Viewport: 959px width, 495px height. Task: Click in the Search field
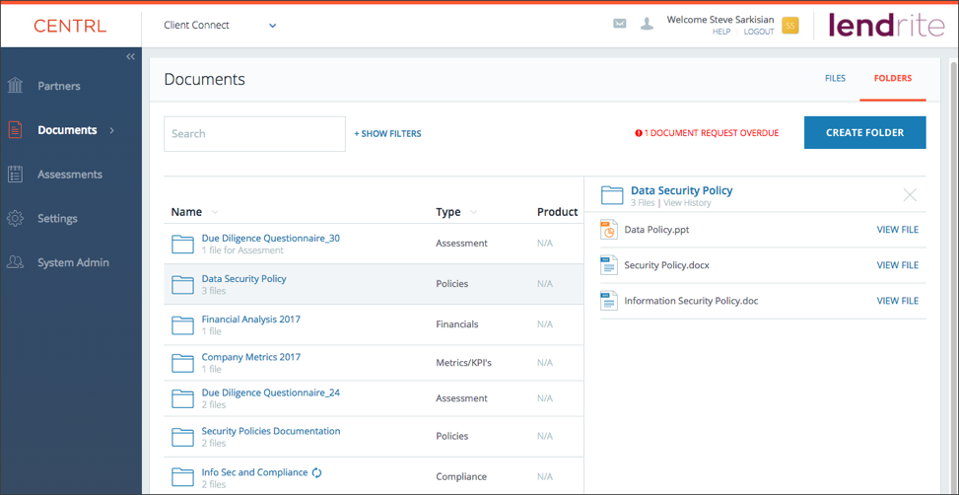coord(254,133)
